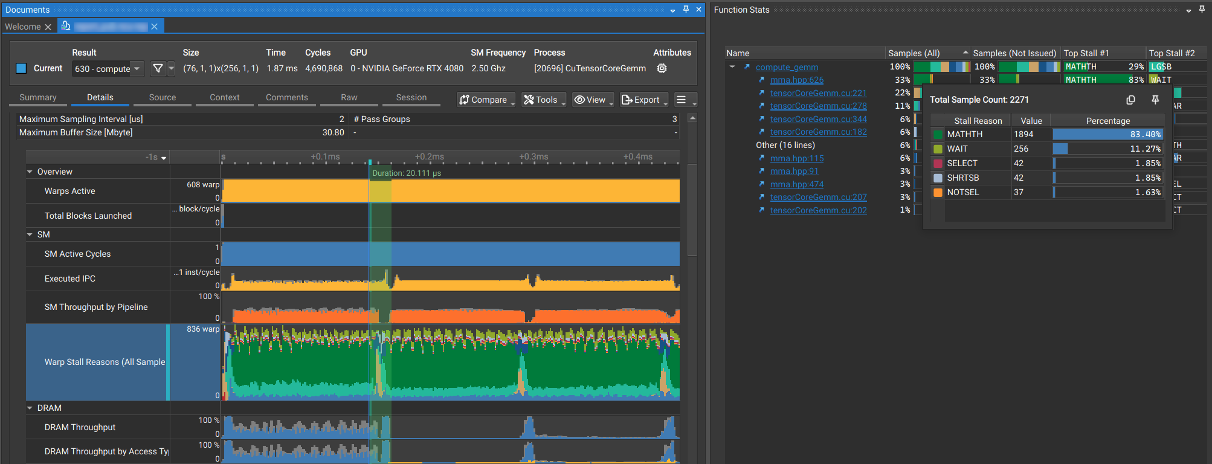The width and height of the screenshot is (1212, 464).
Task: Click the timeline cursor marker on the ruler
Action: tap(370, 162)
